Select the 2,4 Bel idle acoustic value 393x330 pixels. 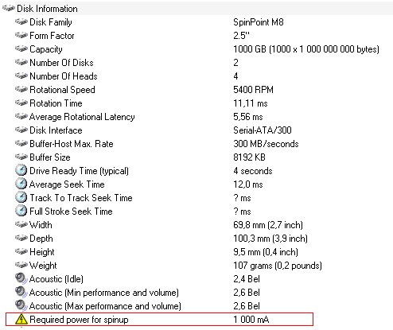coord(247,279)
